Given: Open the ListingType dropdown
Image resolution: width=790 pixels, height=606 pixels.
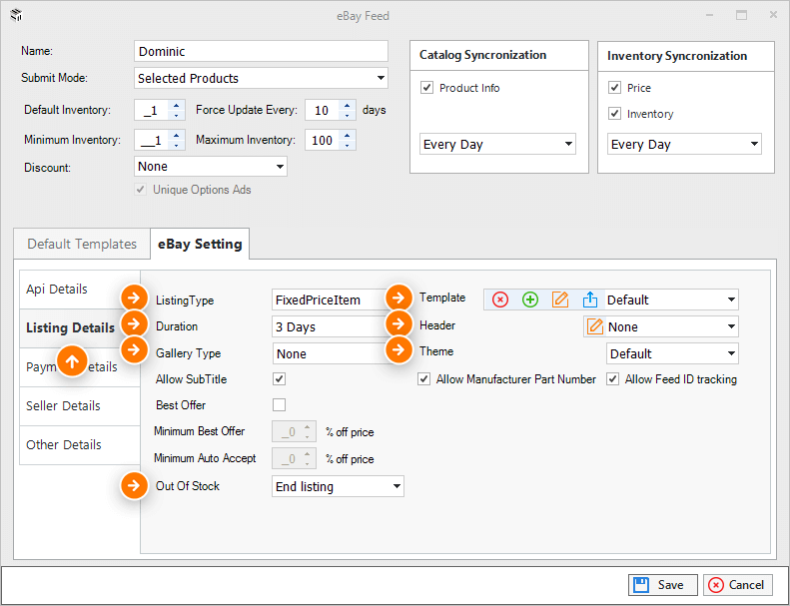Looking at the screenshot, I should point(332,300).
